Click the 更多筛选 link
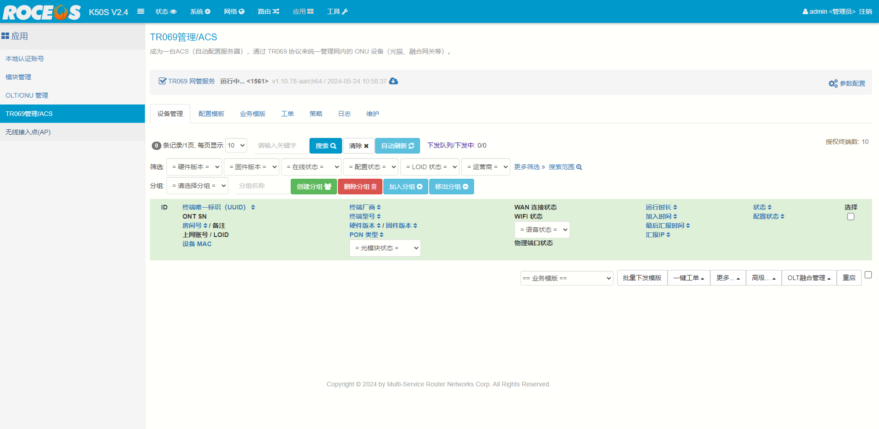The image size is (879, 429). click(x=529, y=167)
